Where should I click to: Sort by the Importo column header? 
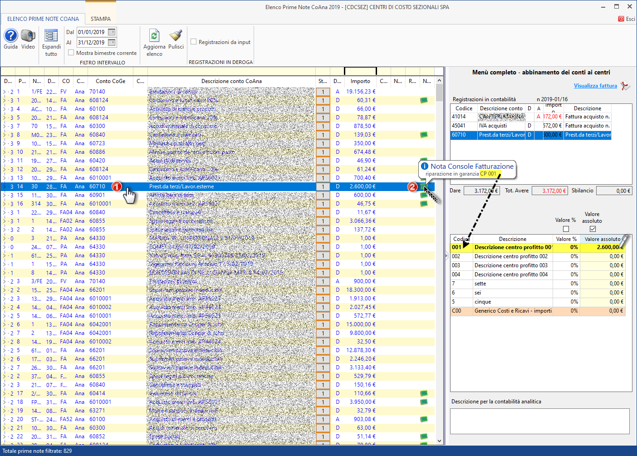click(360, 81)
